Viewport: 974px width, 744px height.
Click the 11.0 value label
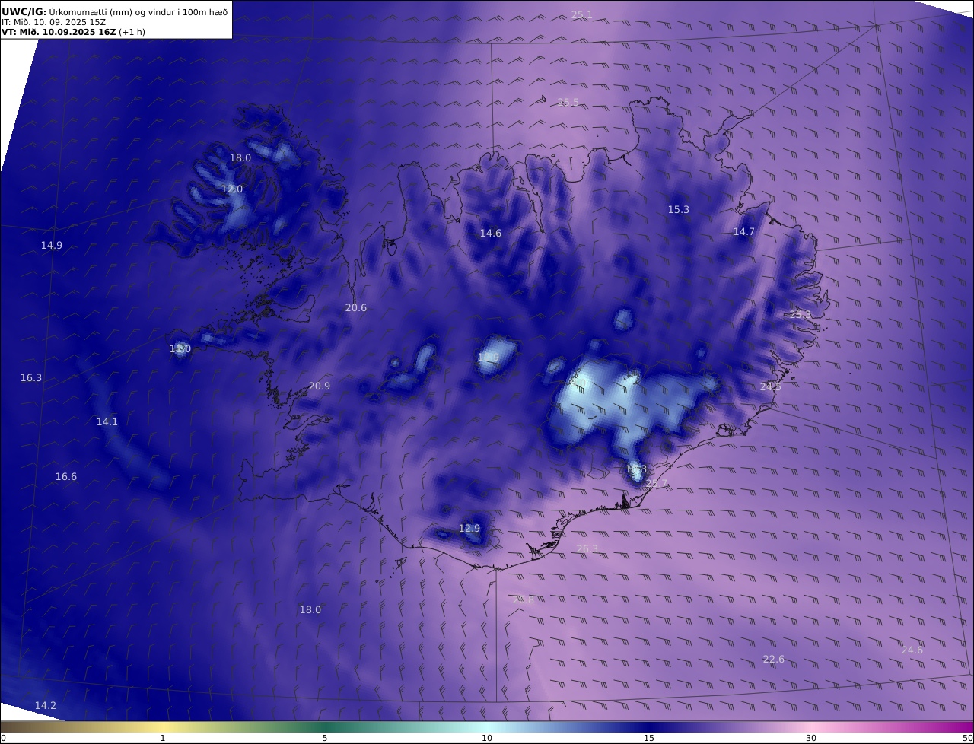pos(180,348)
